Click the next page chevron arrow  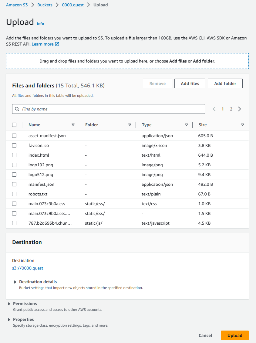point(239,109)
